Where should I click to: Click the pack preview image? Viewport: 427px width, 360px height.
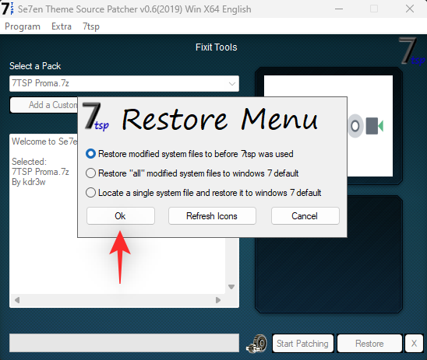click(x=328, y=126)
